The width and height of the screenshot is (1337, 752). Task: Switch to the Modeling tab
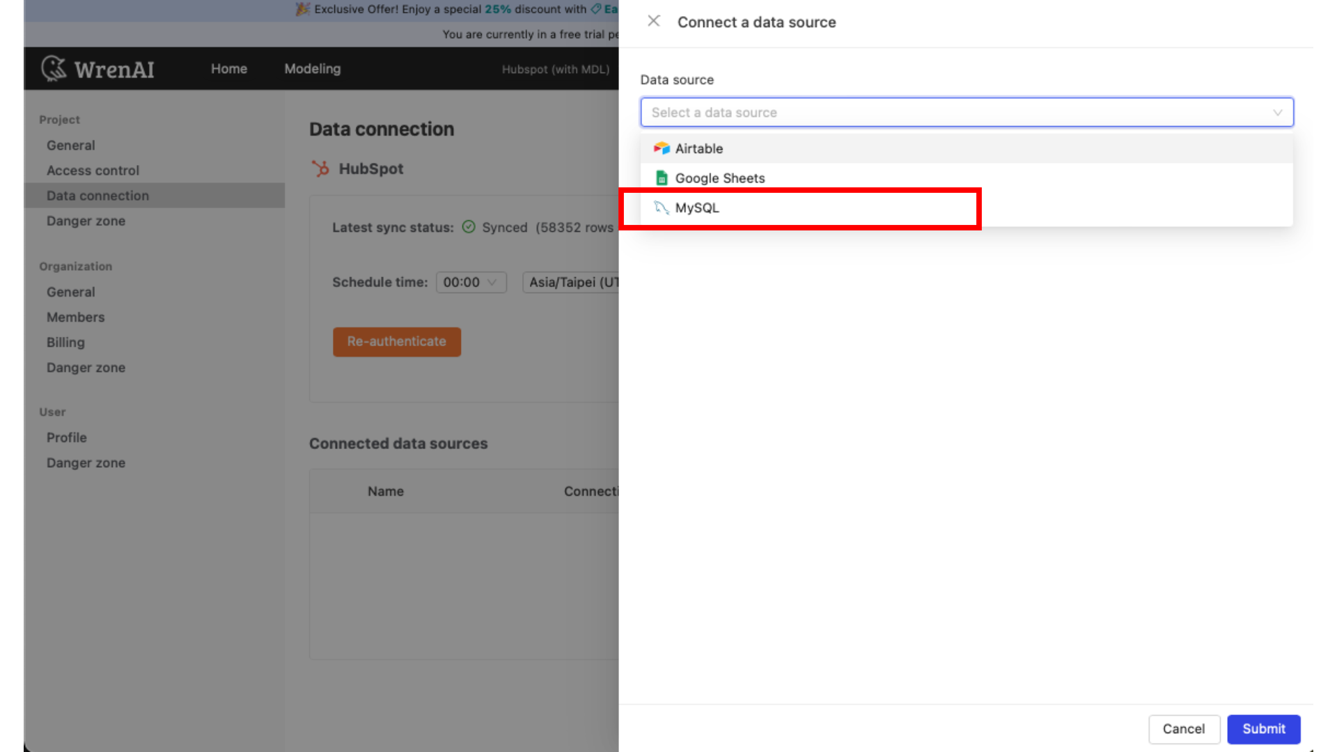click(313, 68)
